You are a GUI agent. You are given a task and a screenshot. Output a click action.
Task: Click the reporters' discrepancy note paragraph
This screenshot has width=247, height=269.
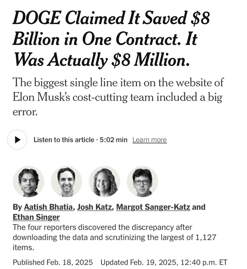coord(114,238)
